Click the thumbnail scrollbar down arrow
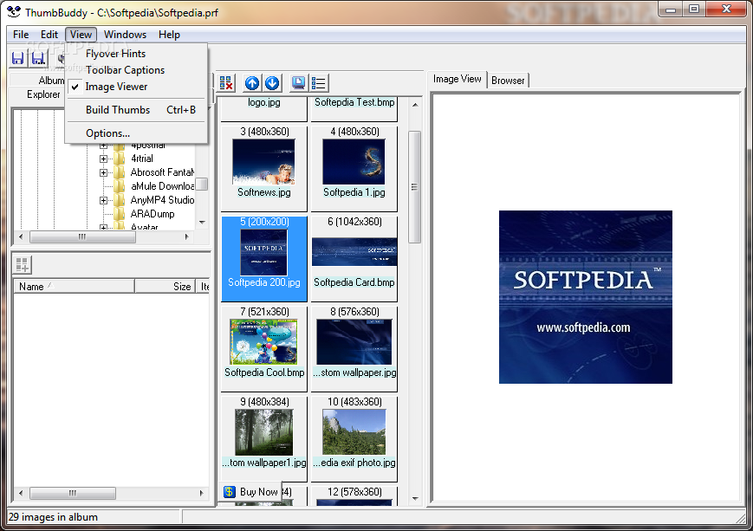Image resolution: width=753 pixels, height=531 pixels. pyautogui.click(x=415, y=499)
